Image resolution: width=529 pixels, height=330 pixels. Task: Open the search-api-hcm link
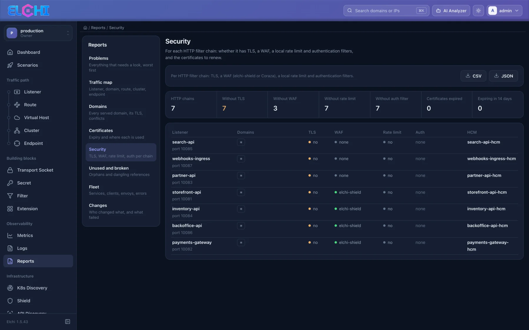click(x=483, y=142)
